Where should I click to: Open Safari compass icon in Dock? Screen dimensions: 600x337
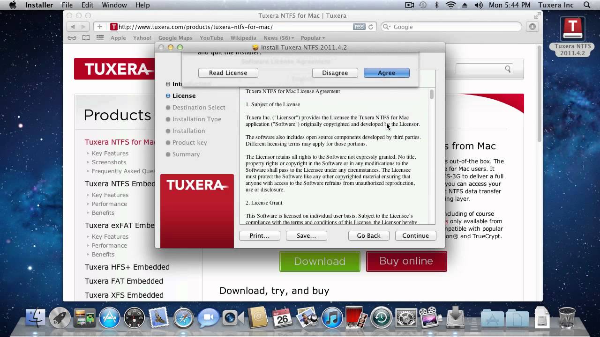[x=183, y=318]
